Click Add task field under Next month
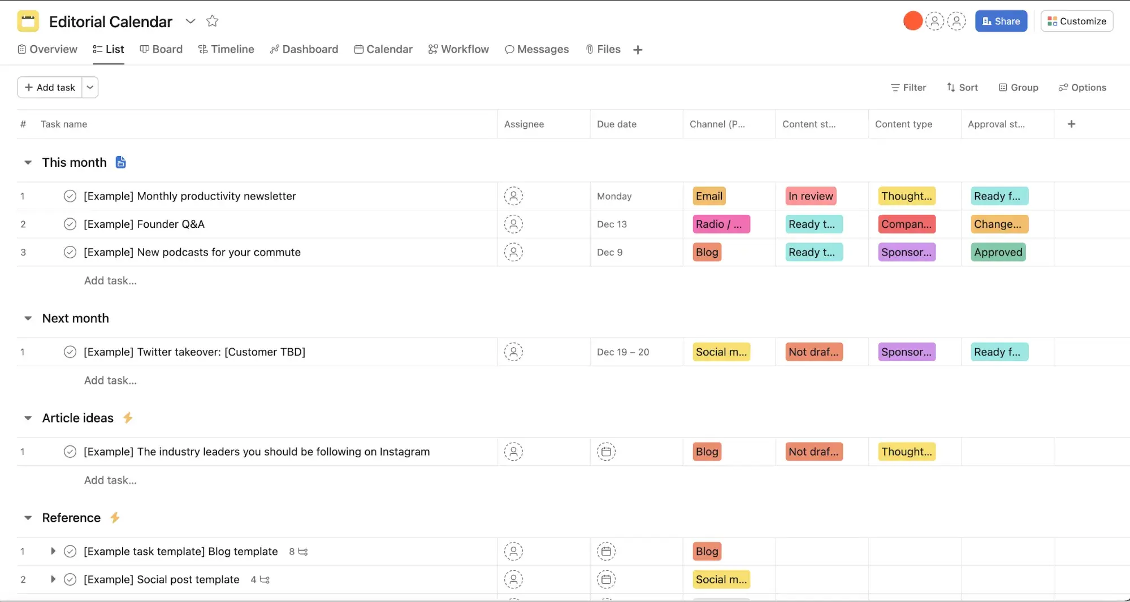 pyautogui.click(x=110, y=380)
